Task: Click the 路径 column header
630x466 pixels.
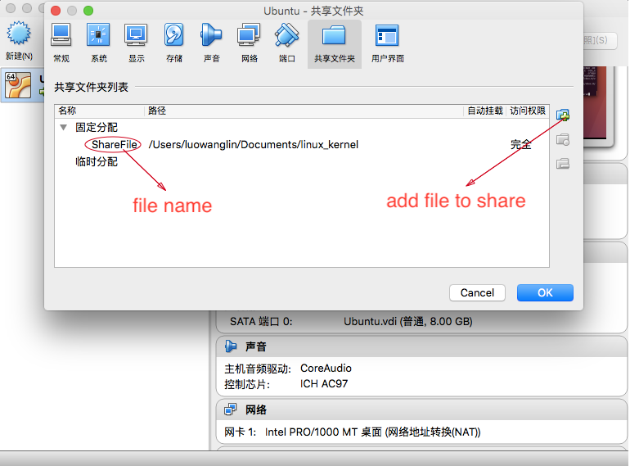Action: (304, 111)
